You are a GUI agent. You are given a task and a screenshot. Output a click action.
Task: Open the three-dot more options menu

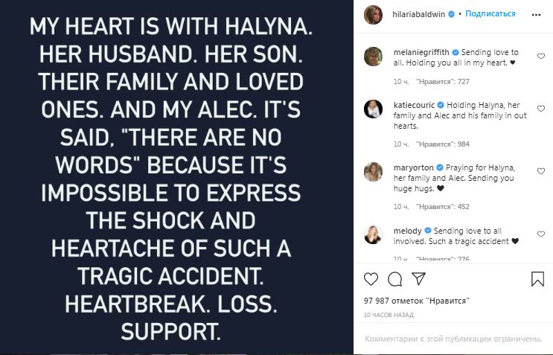[537, 13]
